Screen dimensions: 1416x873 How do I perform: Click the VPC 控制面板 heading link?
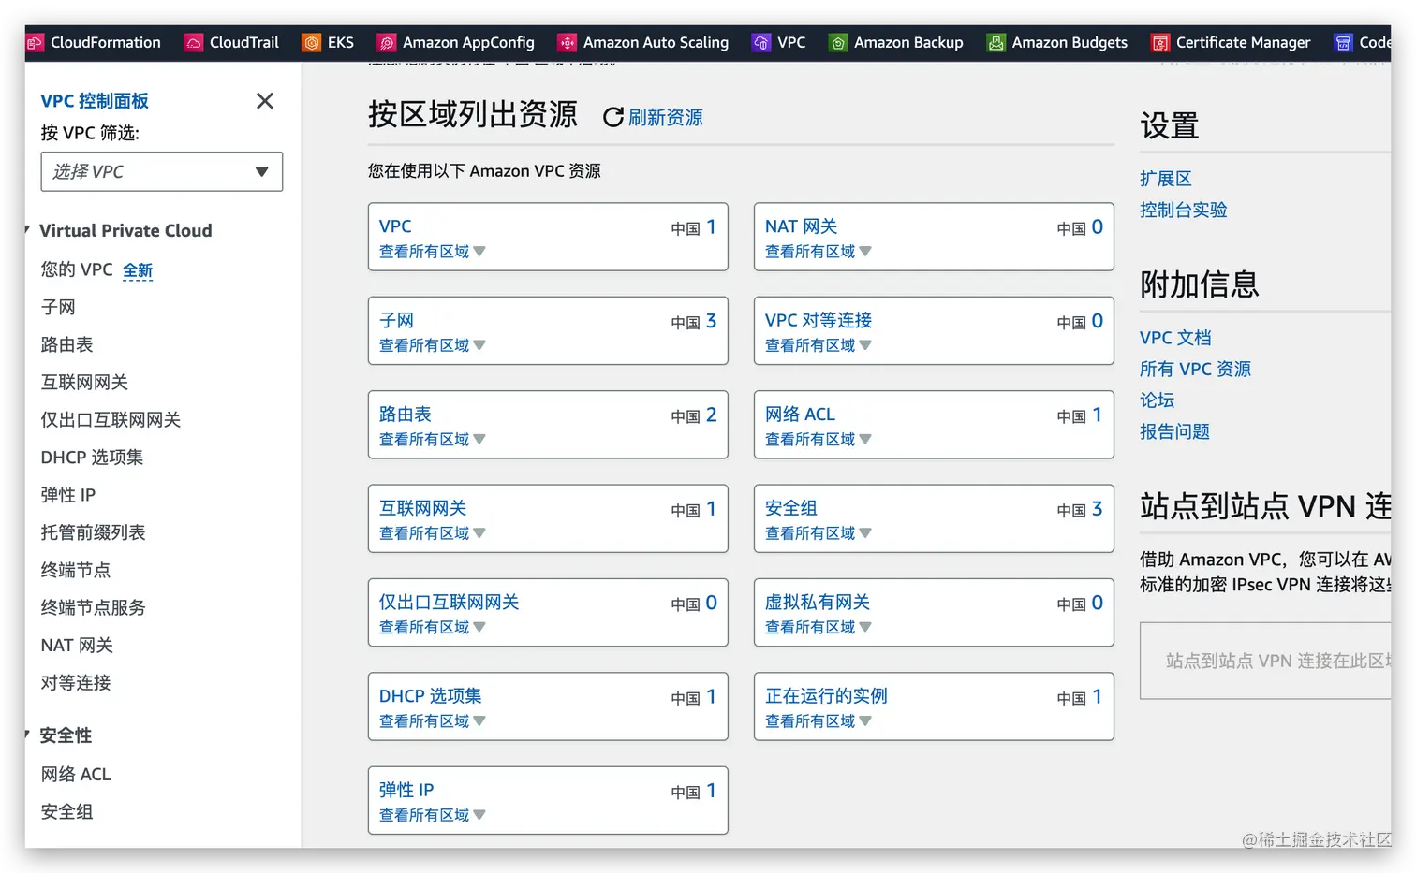(95, 100)
